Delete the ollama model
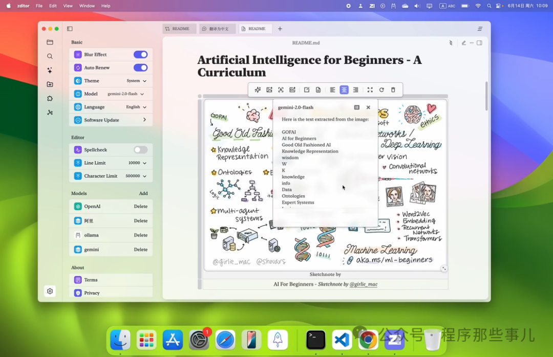The height and width of the screenshot is (357, 553). click(141, 235)
